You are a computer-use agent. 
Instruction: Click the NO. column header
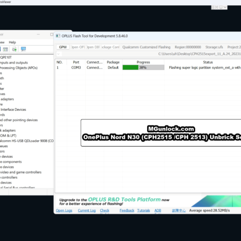(60, 62)
